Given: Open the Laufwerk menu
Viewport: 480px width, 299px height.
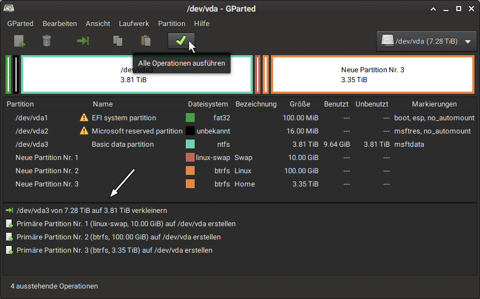Looking at the screenshot, I should (x=134, y=24).
